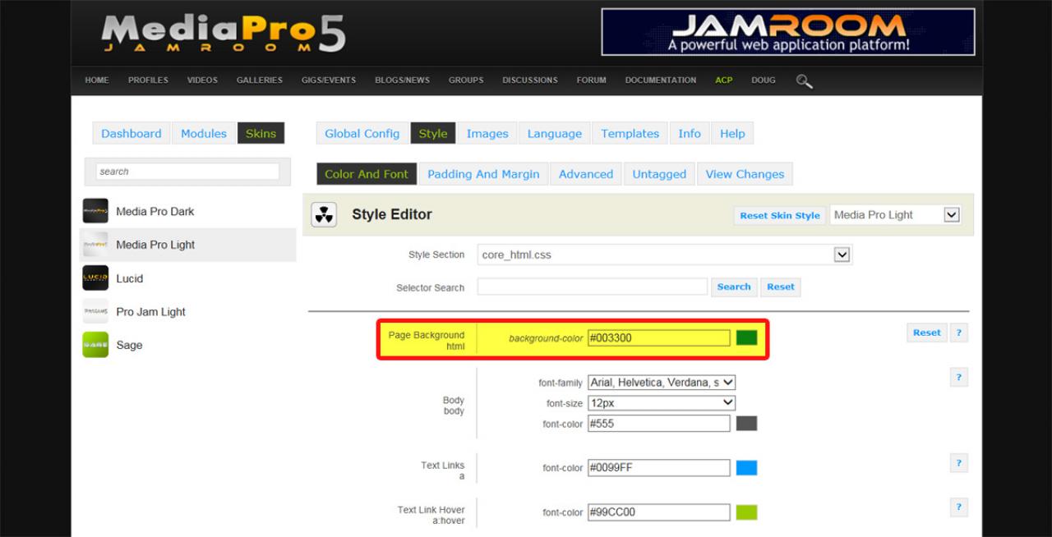This screenshot has height=537, width=1052.
Task: Open the Jamroom banner advertisement
Action: (x=788, y=32)
